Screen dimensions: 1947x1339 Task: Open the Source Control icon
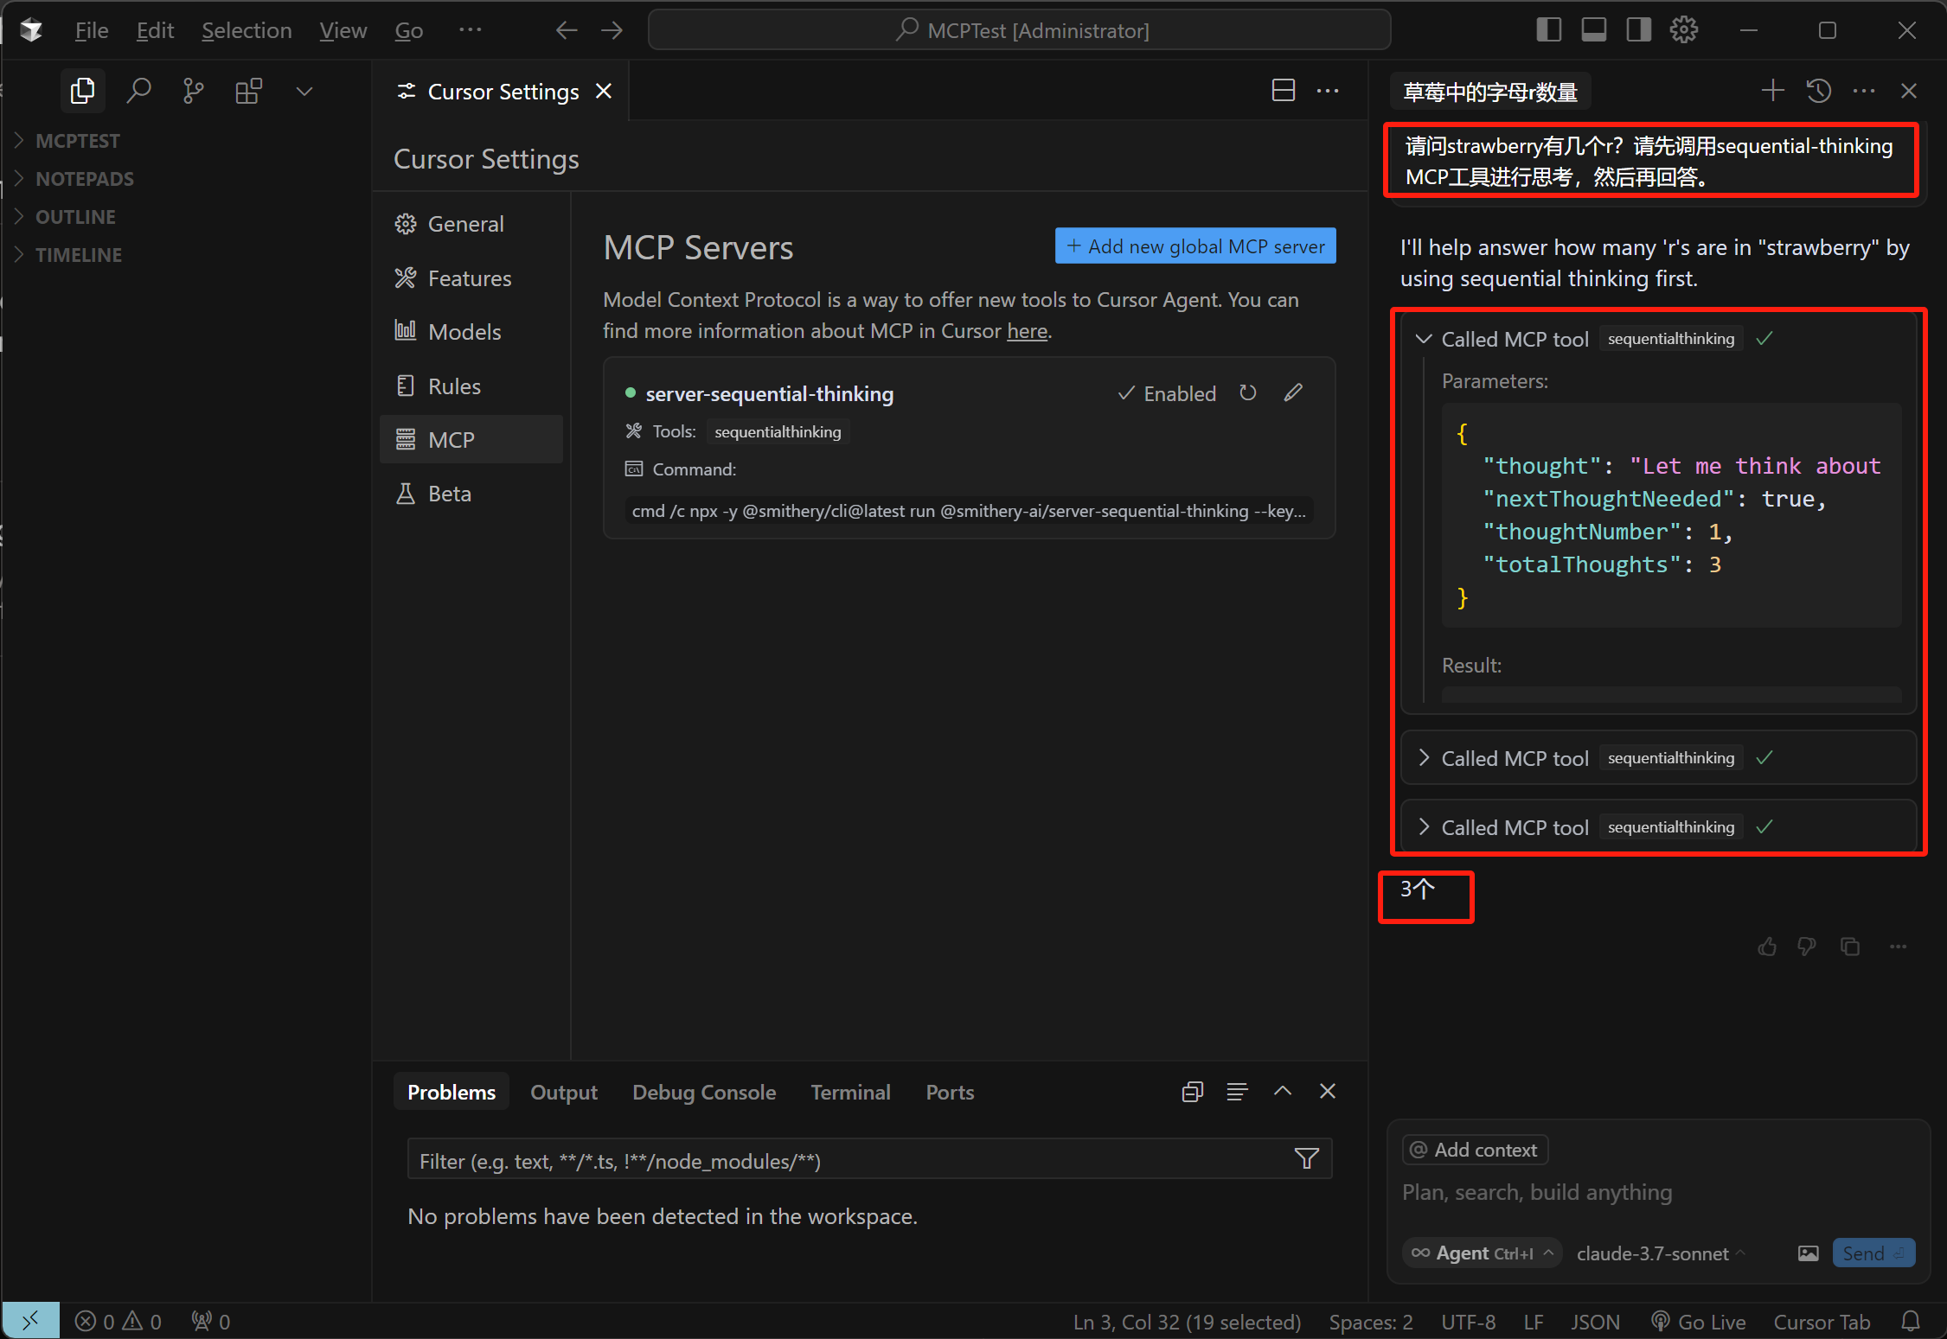[194, 91]
